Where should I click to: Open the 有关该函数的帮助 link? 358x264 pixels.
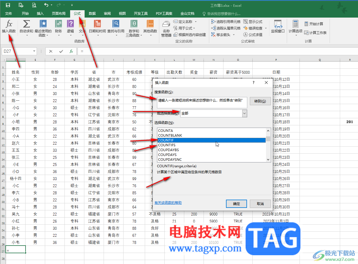[168, 203]
